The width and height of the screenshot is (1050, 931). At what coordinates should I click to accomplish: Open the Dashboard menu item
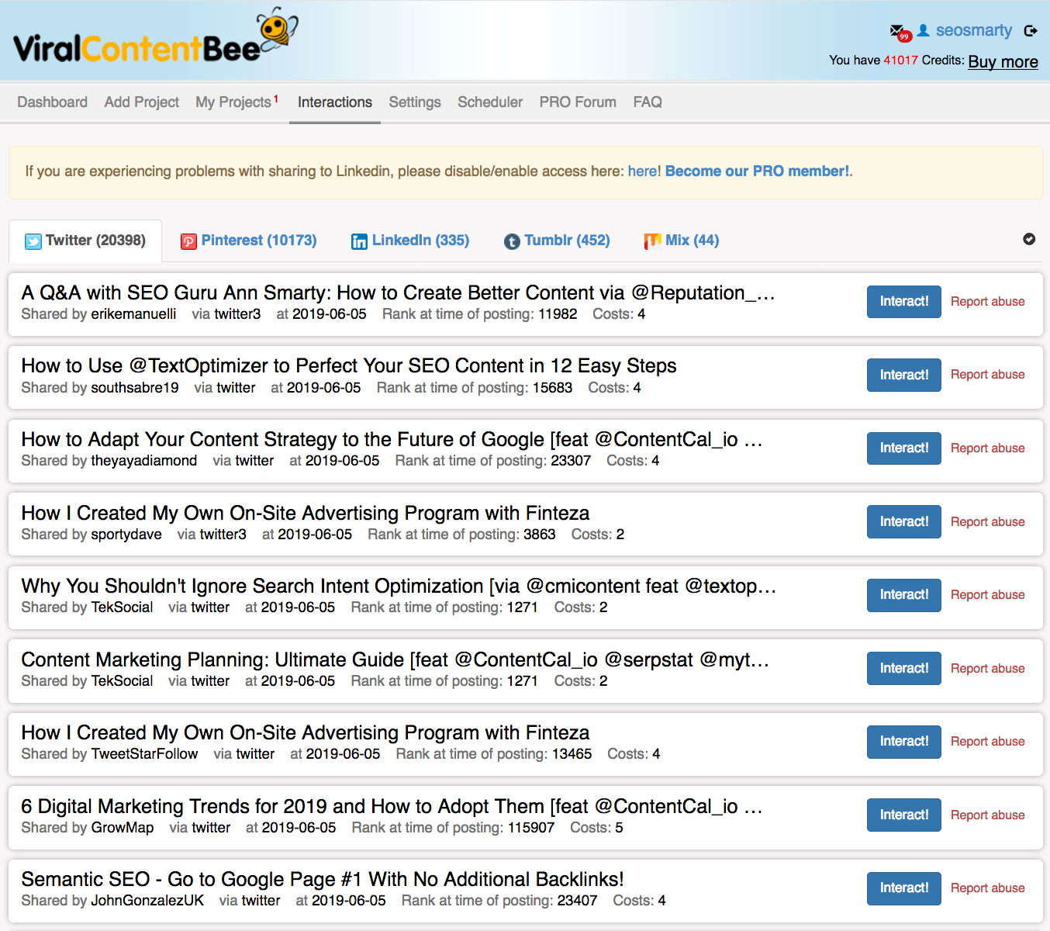[52, 102]
